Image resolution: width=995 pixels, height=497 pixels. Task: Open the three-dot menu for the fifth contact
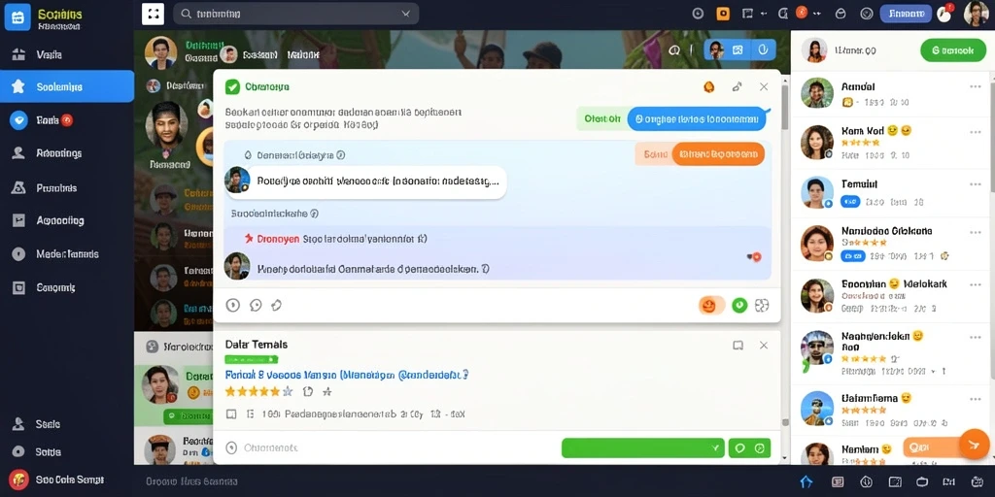tap(976, 284)
